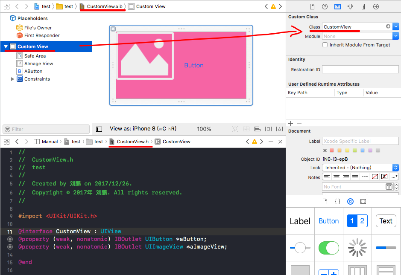Add a new assistant editor with plus
The image size is (401, 275).
tap(271, 142)
